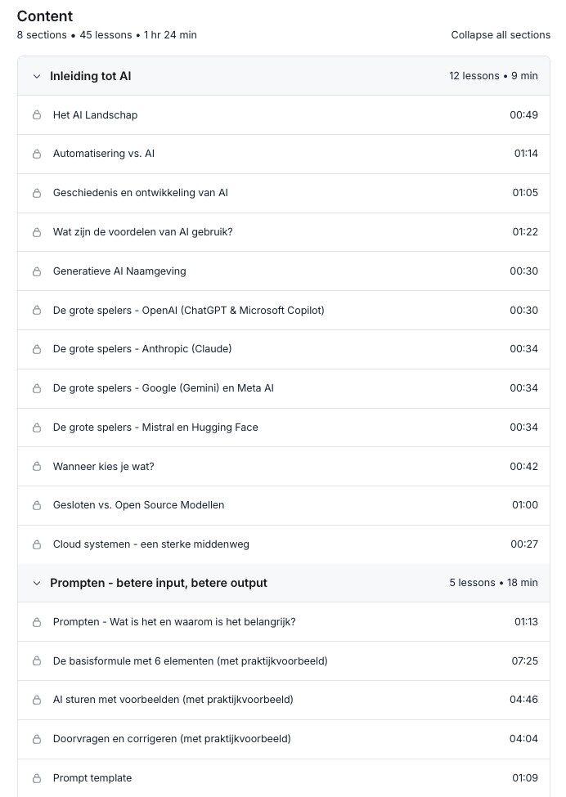This screenshot has width=566, height=797.
Task: Click lock icon beside Generatieve AI Naamgeving
Action: [x=36, y=271]
